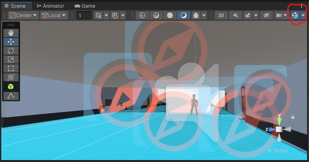Open the grid visibility options arrow
The width and height of the screenshot is (309, 162).
(x=106, y=15)
